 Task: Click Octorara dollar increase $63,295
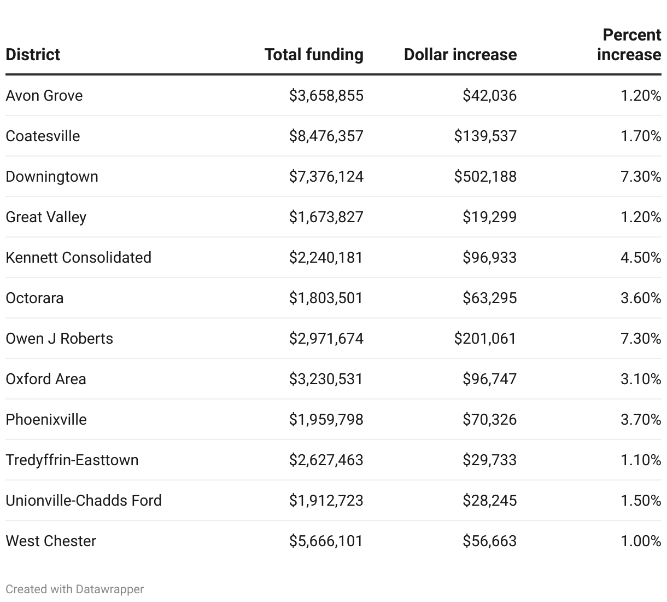(489, 298)
